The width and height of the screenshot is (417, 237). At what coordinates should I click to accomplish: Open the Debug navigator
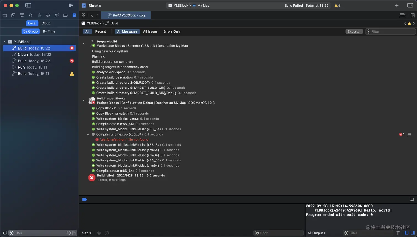[57, 15]
